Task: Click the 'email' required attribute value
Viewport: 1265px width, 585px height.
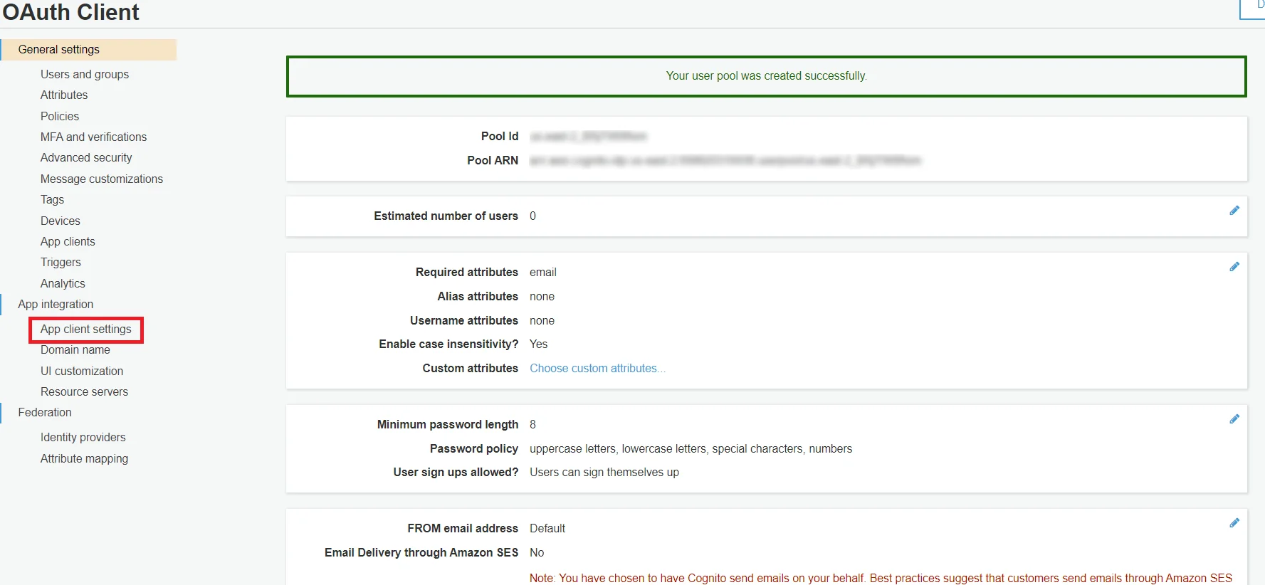Action: 543,272
